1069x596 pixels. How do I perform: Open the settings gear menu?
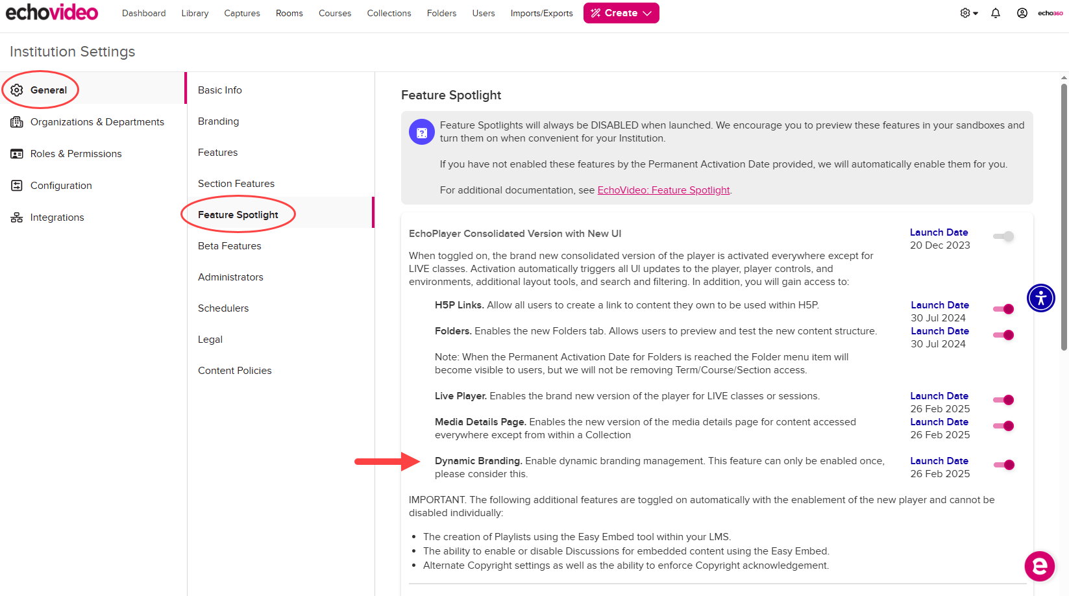click(968, 13)
